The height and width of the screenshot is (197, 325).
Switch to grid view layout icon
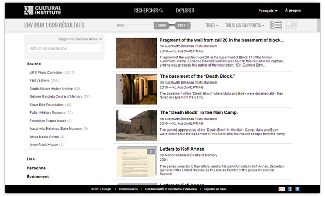coord(290,25)
